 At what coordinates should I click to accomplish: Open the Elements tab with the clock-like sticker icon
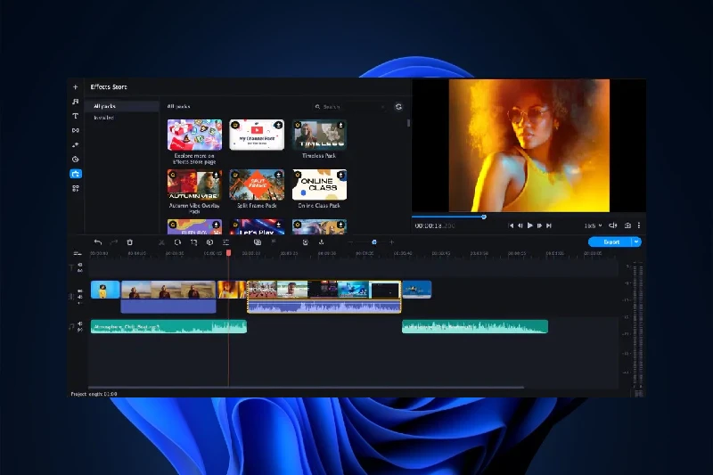click(x=76, y=160)
